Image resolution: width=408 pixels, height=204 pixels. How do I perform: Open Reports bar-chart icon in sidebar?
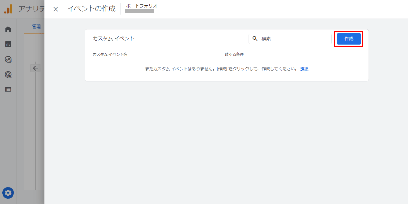tap(8, 44)
